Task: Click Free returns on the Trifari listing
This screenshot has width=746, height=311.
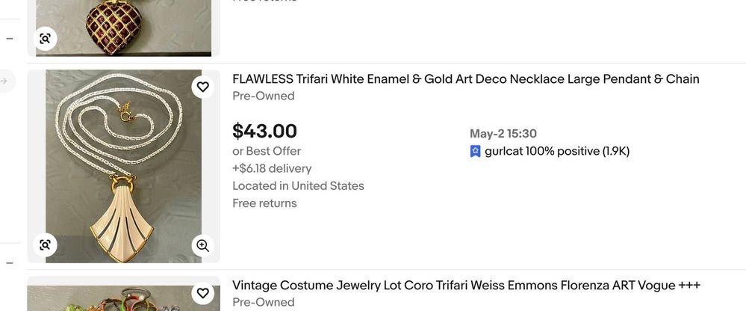Action: pyautogui.click(x=264, y=203)
